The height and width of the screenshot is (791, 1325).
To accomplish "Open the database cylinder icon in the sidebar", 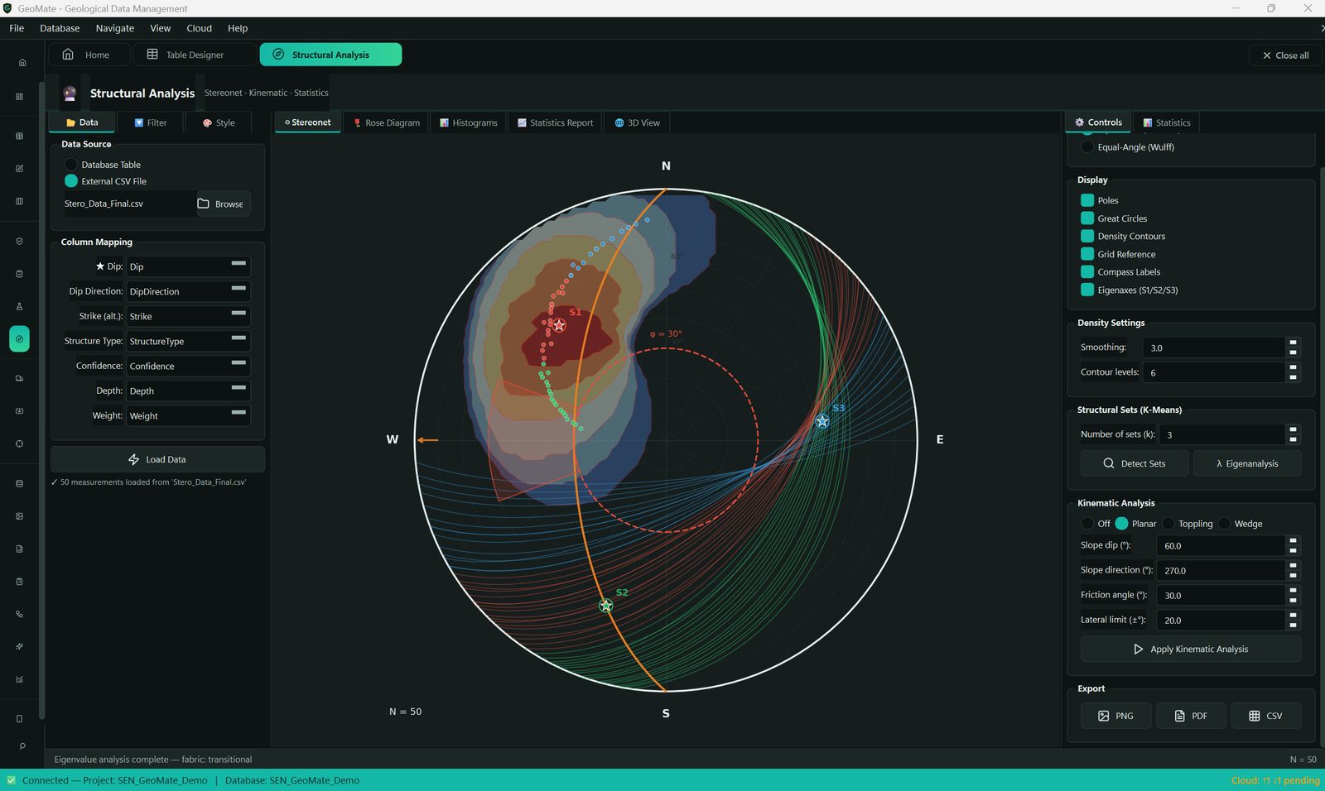I will 19,483.
